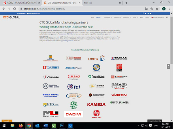Open the CTC Global Twitter icon
173x129 pixels.
[146, 13]
